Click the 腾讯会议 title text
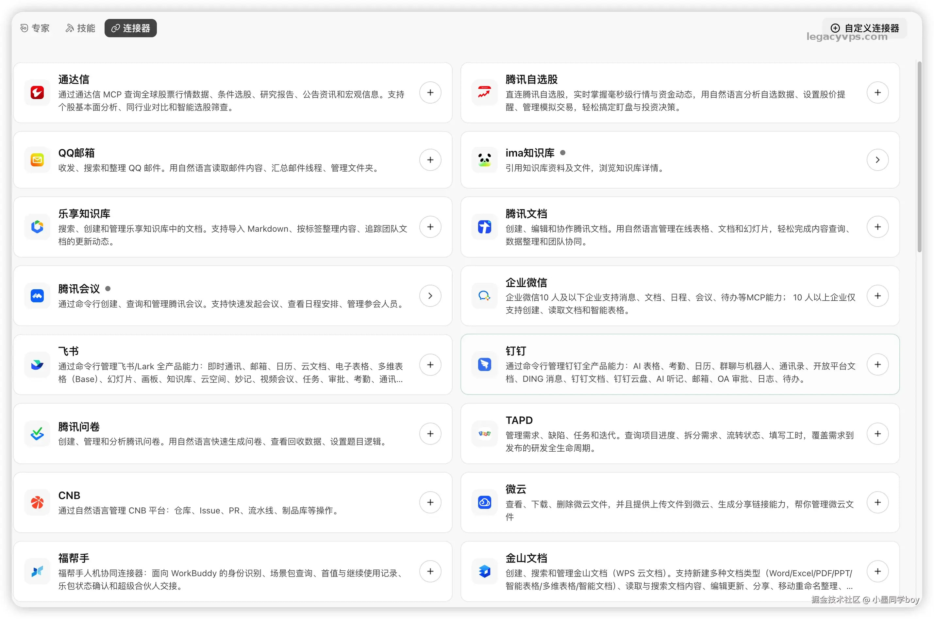 79,289
